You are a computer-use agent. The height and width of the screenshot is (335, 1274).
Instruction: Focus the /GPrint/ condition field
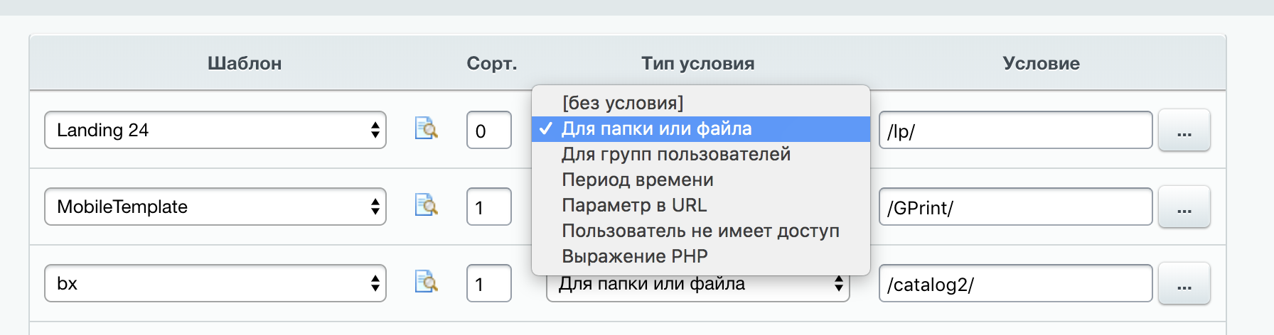[x=1016, y=207]
